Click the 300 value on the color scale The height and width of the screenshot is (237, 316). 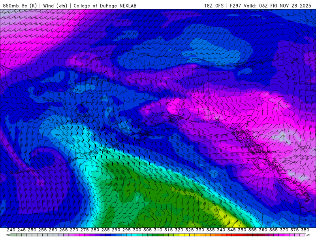pos(137,230)
